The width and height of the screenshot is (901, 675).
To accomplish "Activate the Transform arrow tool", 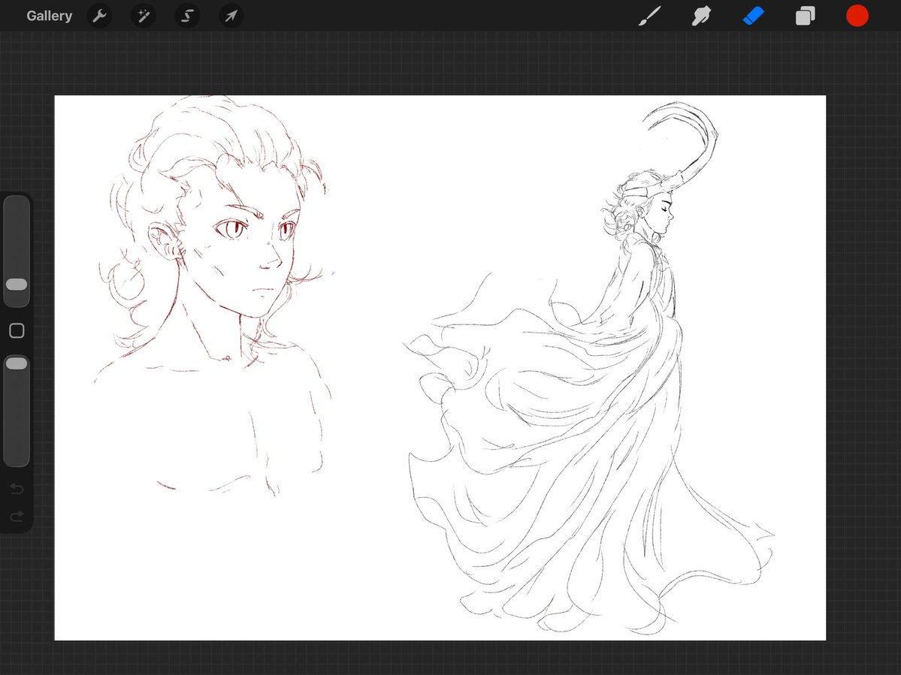I will [x=231, y=16].
